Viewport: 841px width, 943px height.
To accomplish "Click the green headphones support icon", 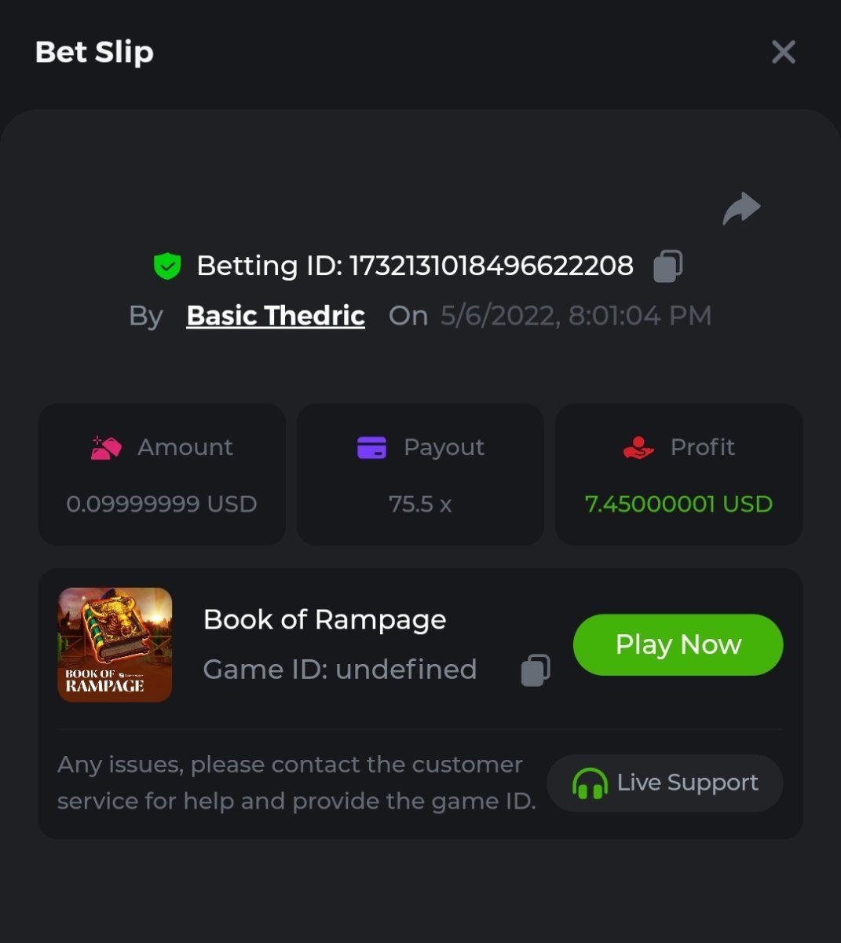I will (590, 783).
